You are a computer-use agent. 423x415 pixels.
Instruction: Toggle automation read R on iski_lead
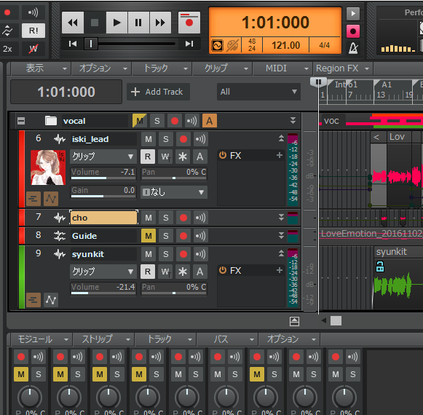148,157
